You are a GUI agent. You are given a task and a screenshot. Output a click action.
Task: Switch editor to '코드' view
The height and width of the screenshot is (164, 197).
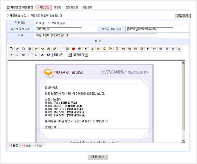[26, 146]
